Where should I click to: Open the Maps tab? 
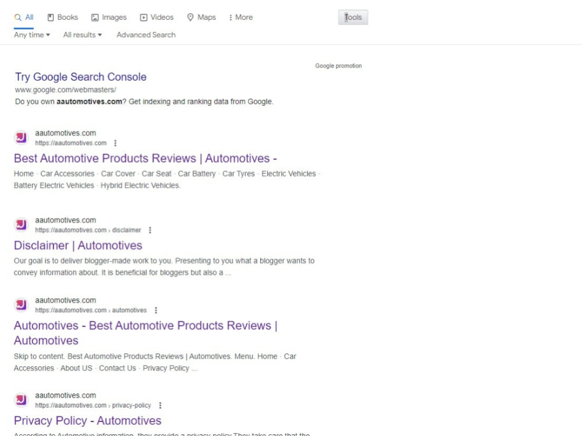click(201, 17)
